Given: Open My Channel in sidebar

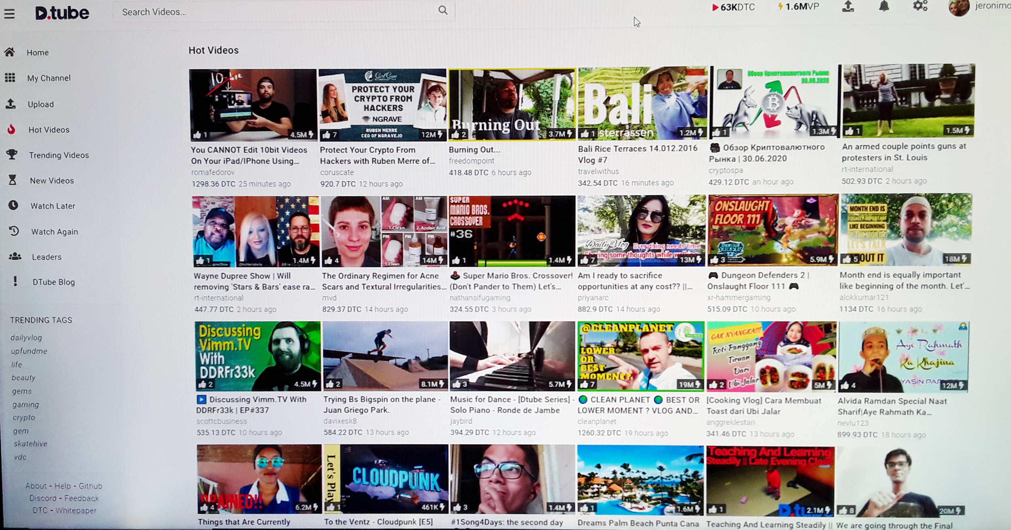Looking at the screenshot, I should [x=49, y=78].
